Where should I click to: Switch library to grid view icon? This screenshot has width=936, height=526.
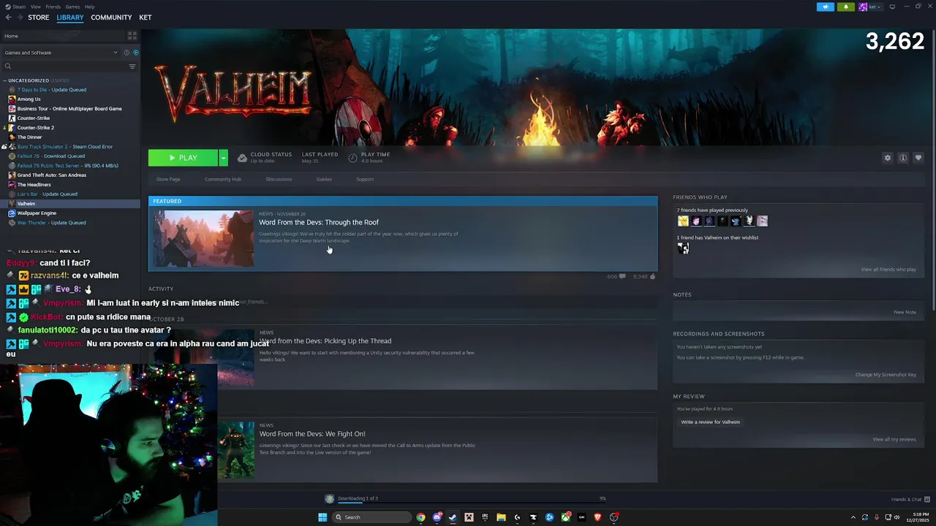point(132,35)
